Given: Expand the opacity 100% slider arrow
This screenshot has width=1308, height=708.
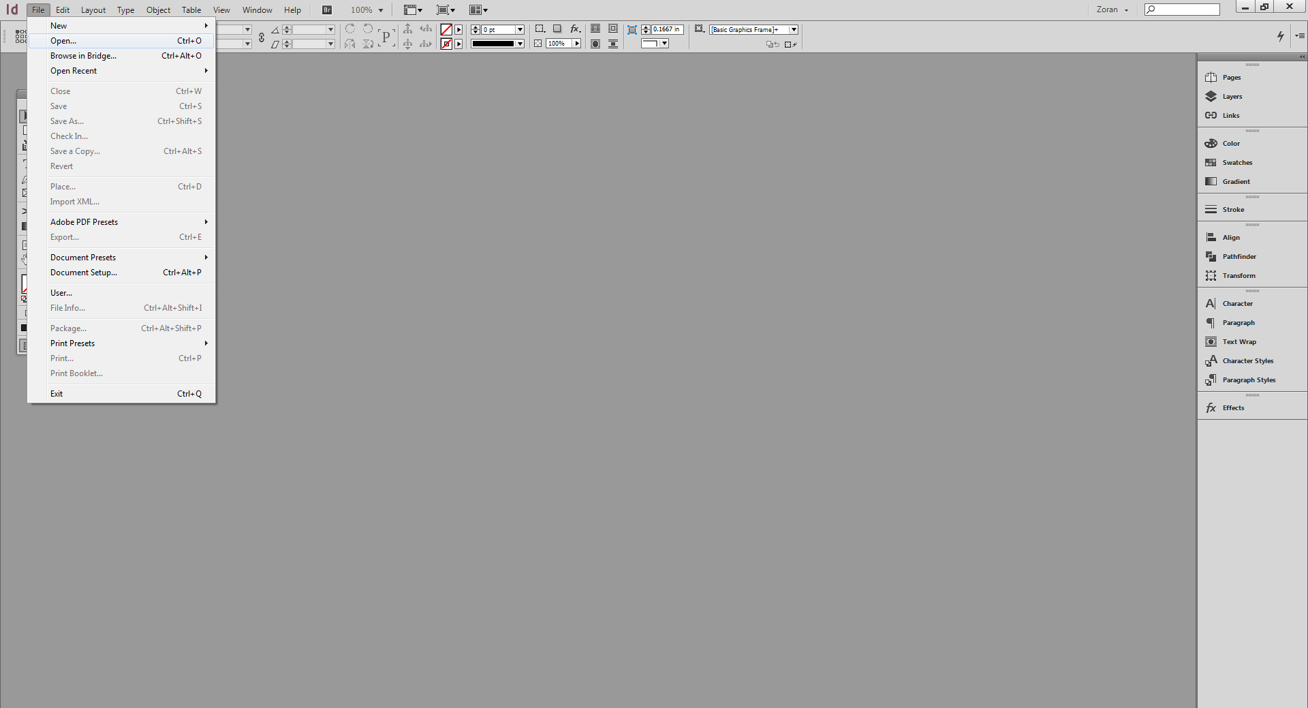Looking at the screenshot, I should click(x=577, y=43).
